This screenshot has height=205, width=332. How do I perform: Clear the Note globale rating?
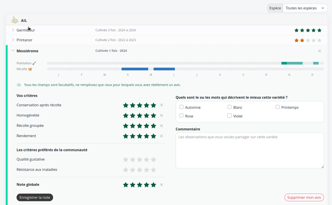point(162,185)
